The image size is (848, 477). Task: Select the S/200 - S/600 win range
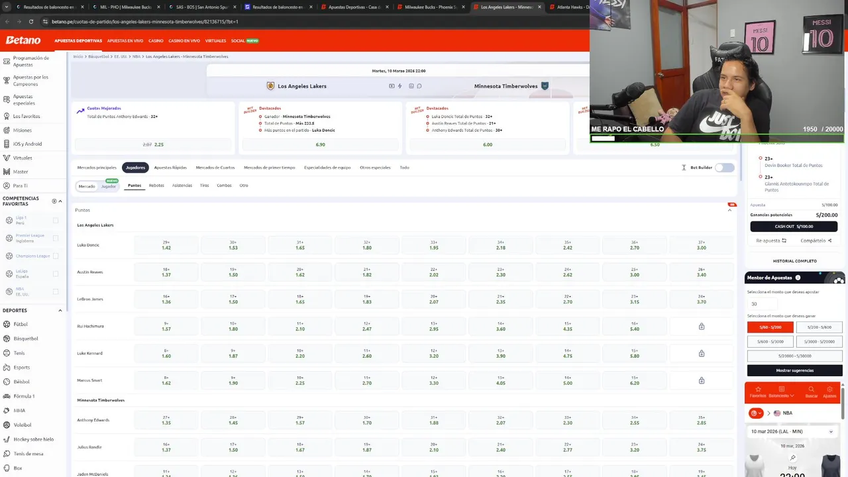[819, 327]
